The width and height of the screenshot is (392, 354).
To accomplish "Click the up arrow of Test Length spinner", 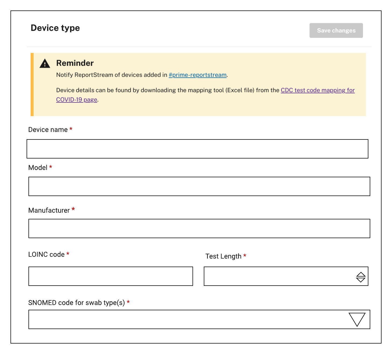I will 361,274.
